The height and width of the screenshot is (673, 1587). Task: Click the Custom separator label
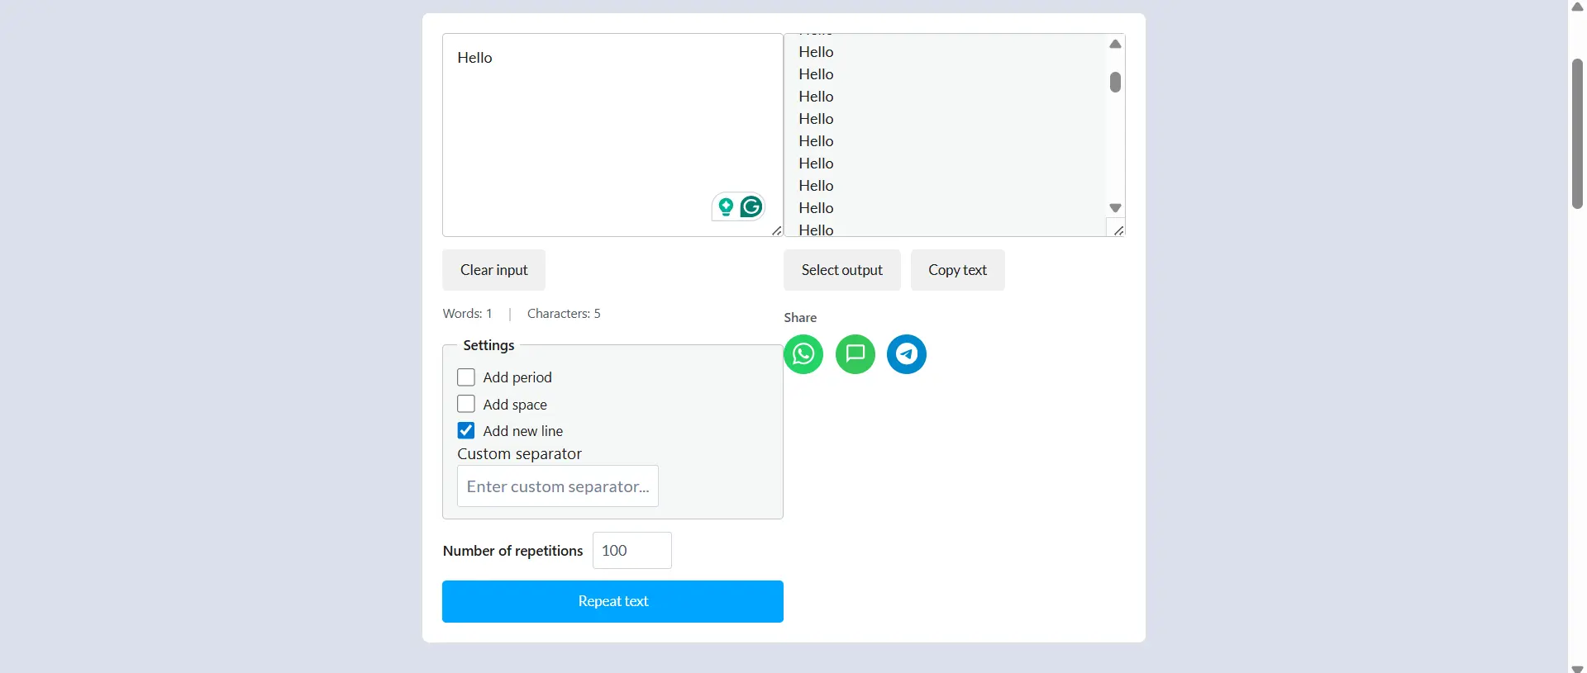(519, 454)
